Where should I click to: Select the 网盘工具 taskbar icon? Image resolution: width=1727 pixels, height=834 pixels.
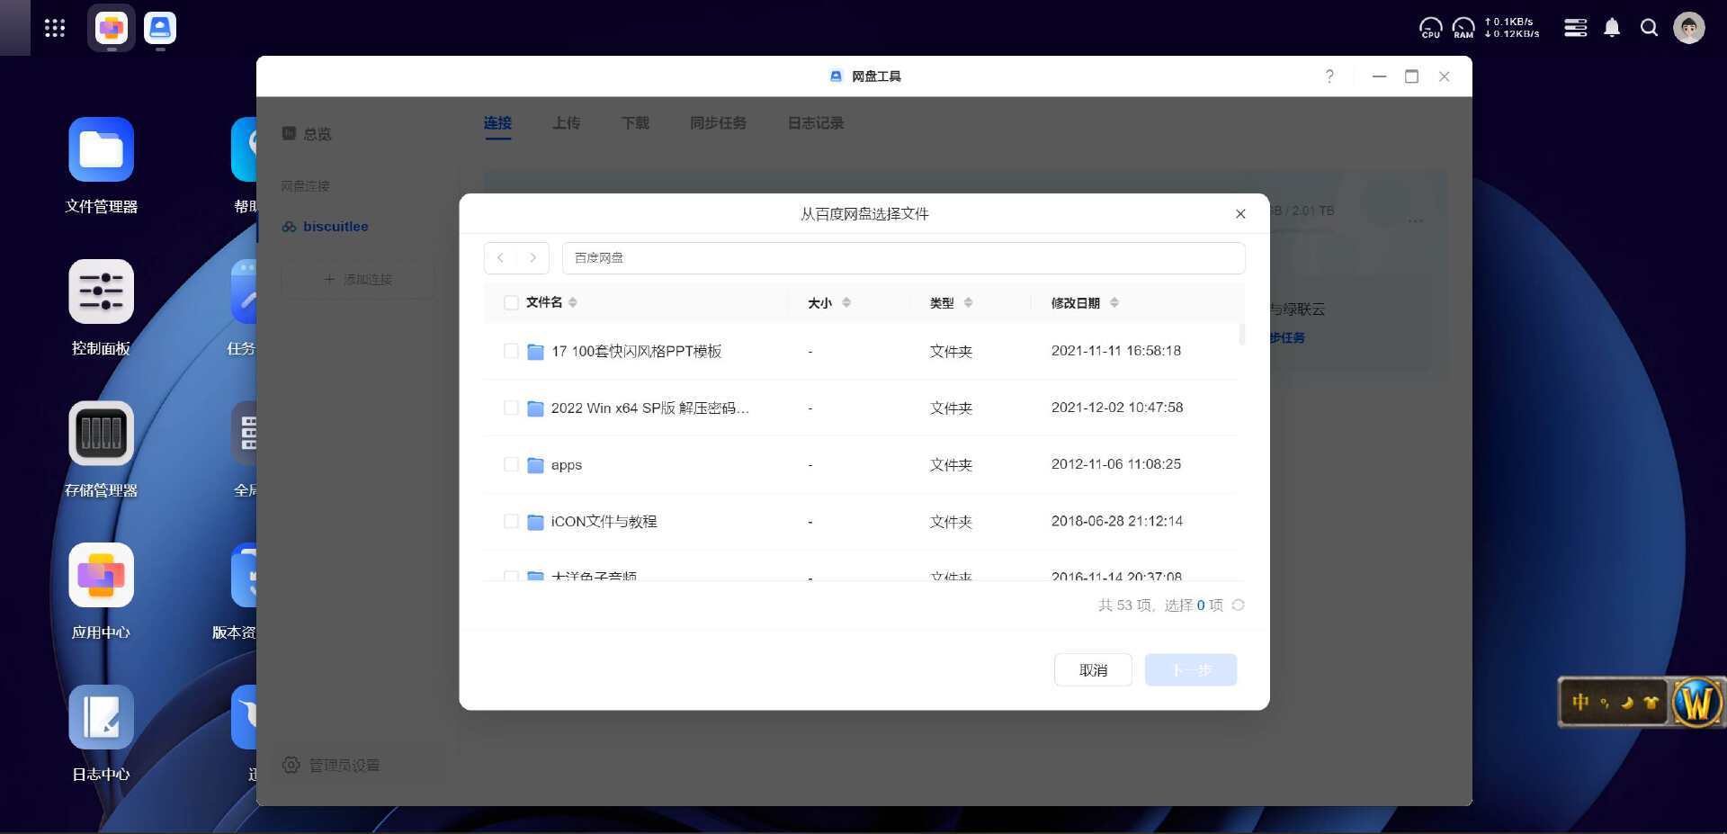click(x=160, y=28)
